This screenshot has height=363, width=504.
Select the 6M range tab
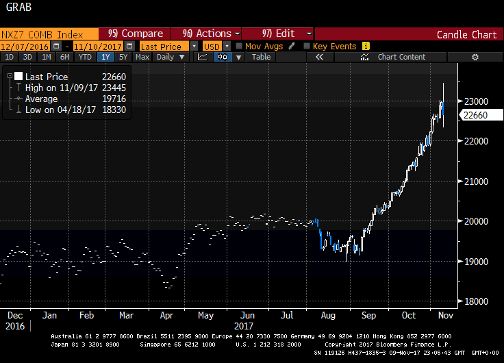tap(64, 57)
